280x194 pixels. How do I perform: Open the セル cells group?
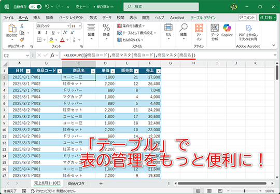tap(169, 32)
